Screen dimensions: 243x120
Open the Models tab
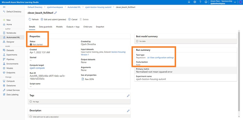click(x=59, y=27)
